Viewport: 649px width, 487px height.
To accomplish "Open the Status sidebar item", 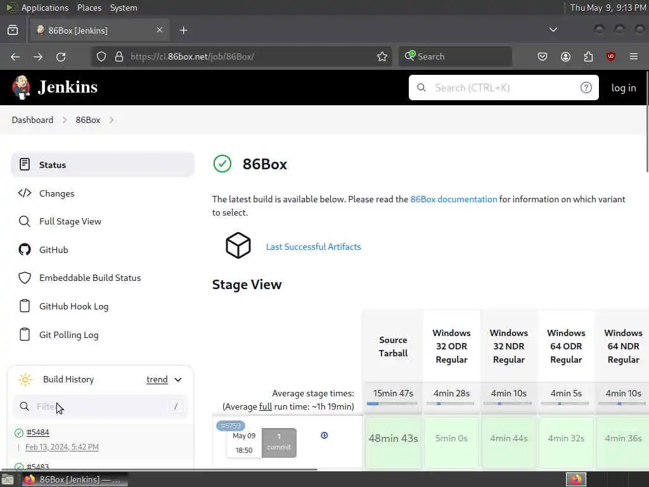I will tap(102, 165).
